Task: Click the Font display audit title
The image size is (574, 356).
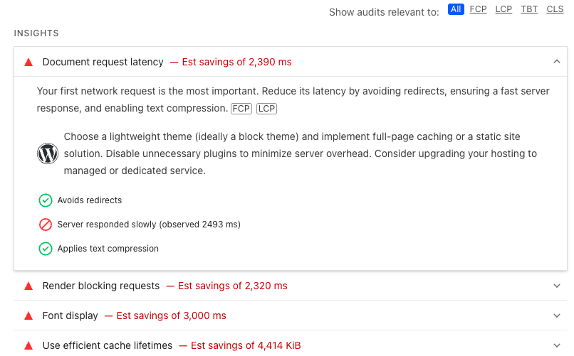Action: [x=71, y=316]
